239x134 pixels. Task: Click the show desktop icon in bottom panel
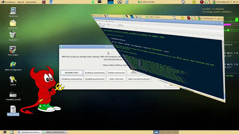tap(4, 132)
